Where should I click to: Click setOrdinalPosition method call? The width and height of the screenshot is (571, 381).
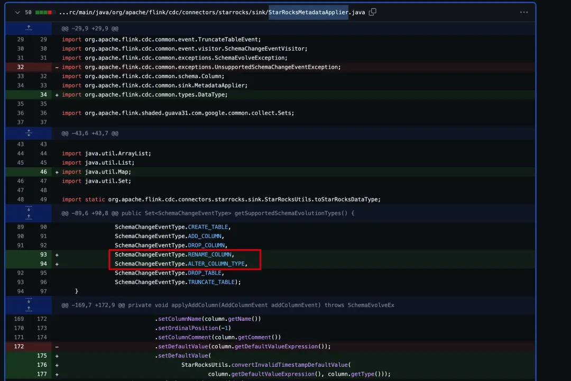tap(188, 328)
